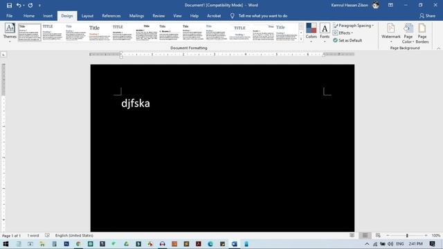Open the volume control in tray
This screenshot has height=249, width=443.
(x=390, y=244)
